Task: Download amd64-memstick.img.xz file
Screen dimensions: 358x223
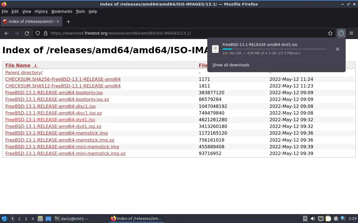Action: coord(60,140)
